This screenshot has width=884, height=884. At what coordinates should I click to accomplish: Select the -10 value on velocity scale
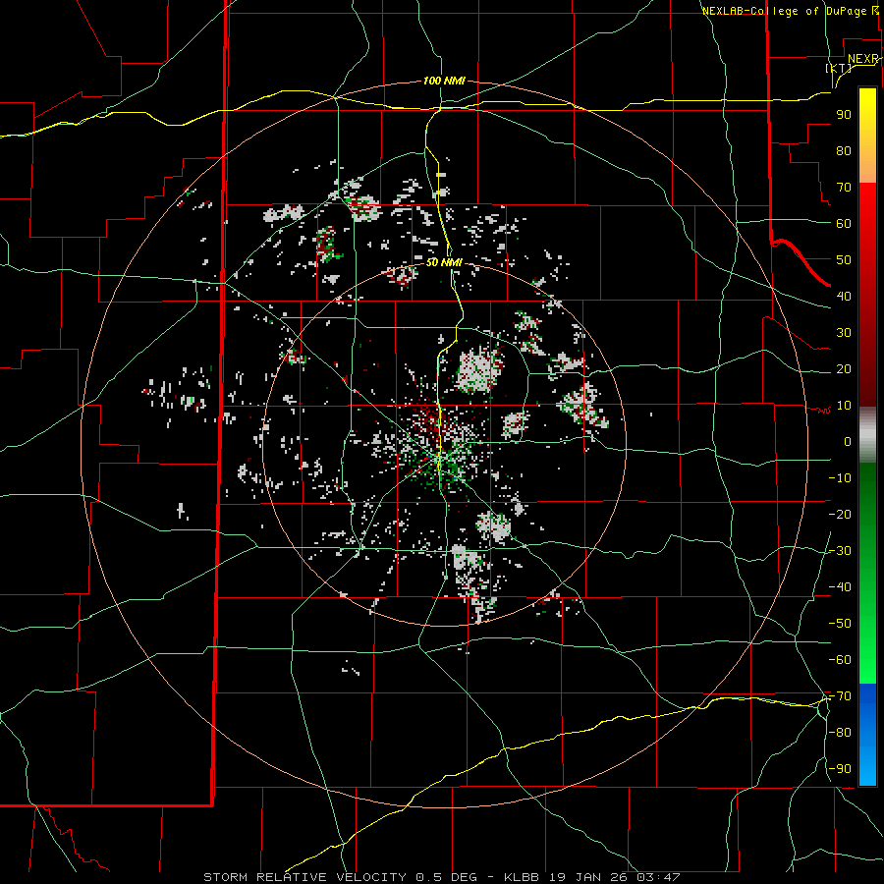(840, 478)
